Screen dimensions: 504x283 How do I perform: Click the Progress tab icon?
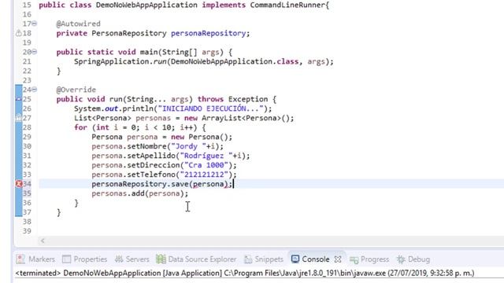[354, 259]
